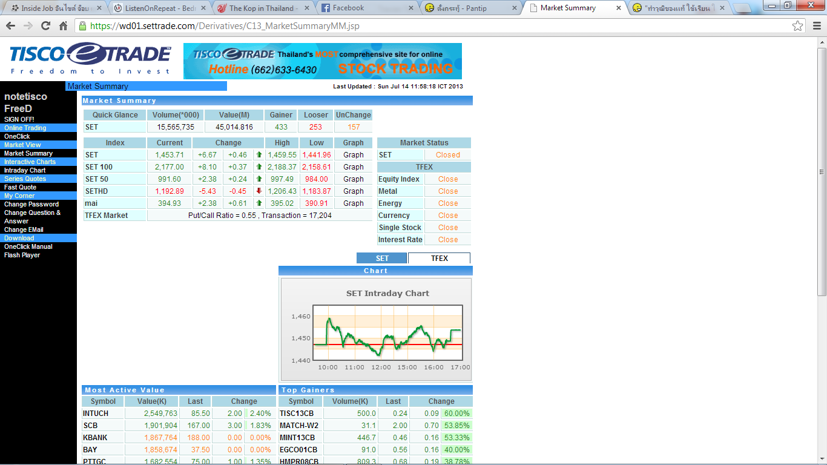Open the Fast Quote sidebar link
The image size is (827, 465).
pyautogui.click(x=20, y=187)
